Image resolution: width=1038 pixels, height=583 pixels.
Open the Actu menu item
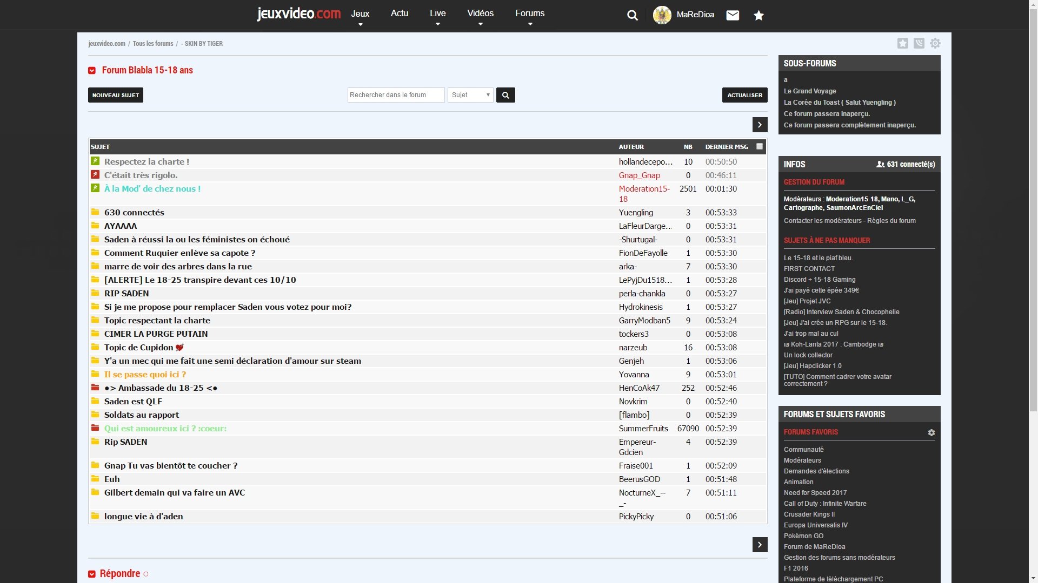point(400,13)
